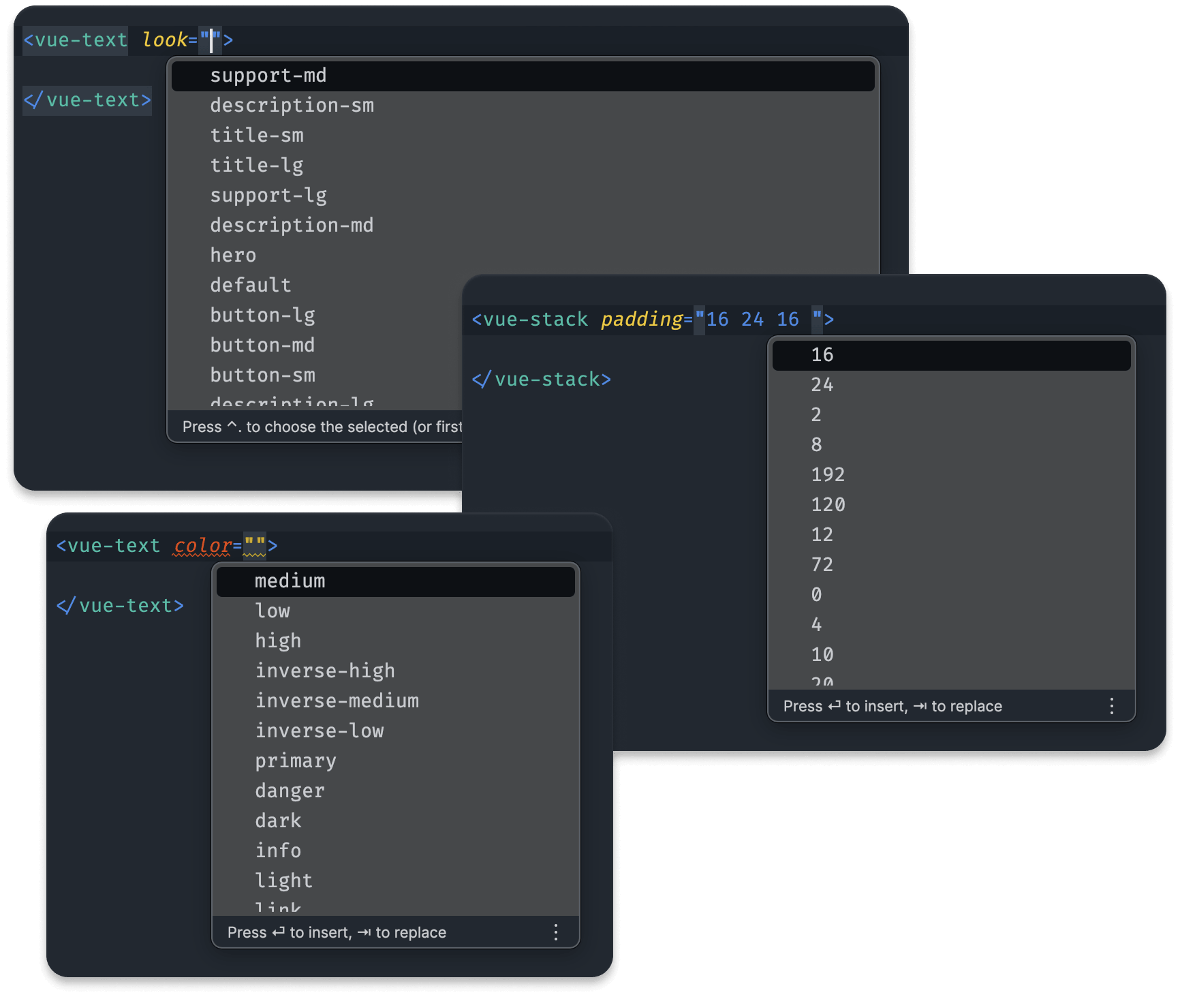Choose 24 from padding suggestions
The width and height of the screenshot is (1180, 999).
[x=952, y=385]
